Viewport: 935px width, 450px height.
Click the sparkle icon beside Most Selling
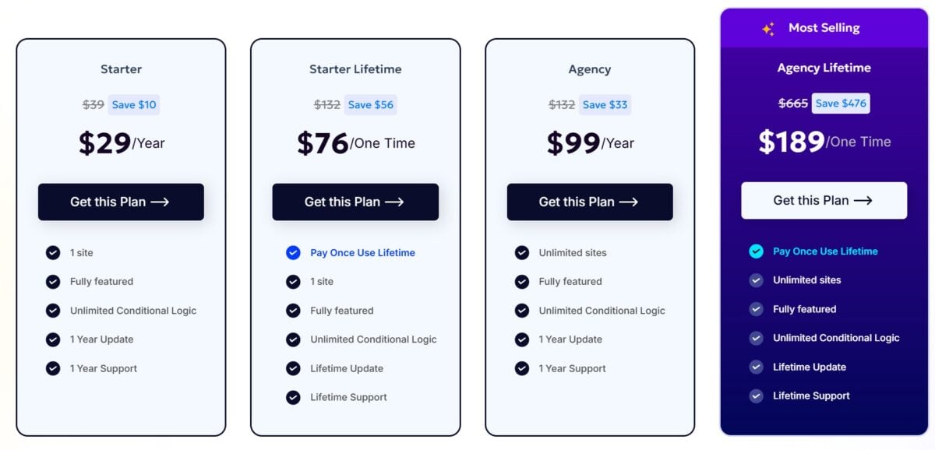click(768, 29)
